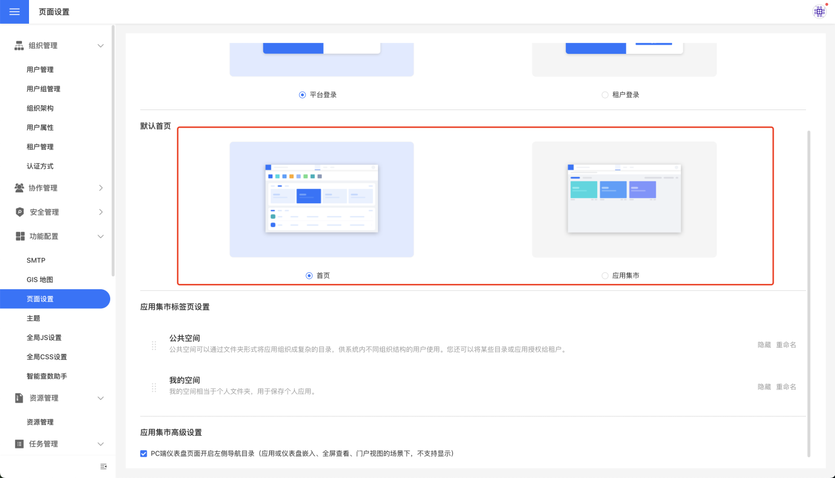Open 主题 in the sidebar
This screenshot has width=835, height=478.
(x=34, y=318)
